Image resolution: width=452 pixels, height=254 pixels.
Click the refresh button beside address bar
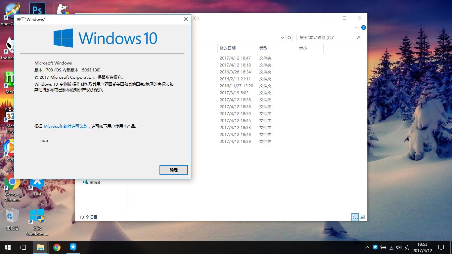click(289, 38)
